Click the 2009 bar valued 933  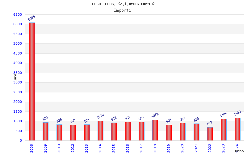point(45,132)
